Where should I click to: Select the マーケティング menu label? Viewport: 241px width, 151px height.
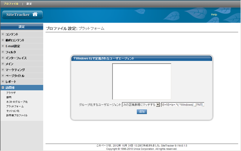click(x=15, y=70)
